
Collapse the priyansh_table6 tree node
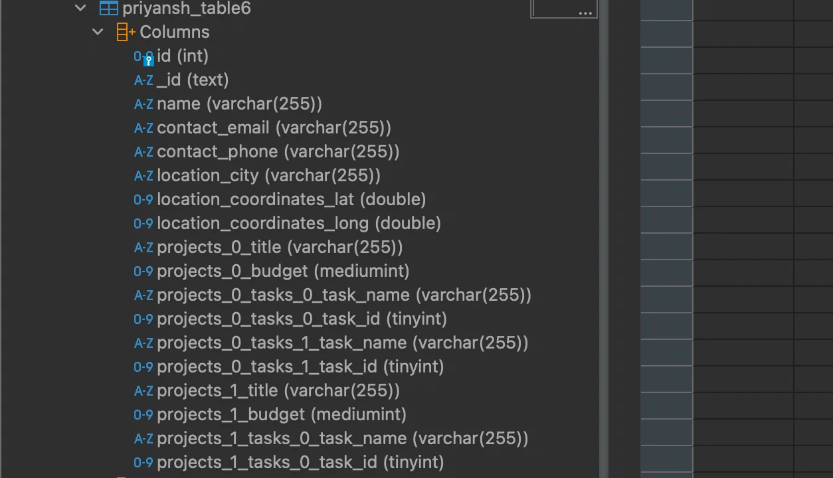(x=80, y=9)
